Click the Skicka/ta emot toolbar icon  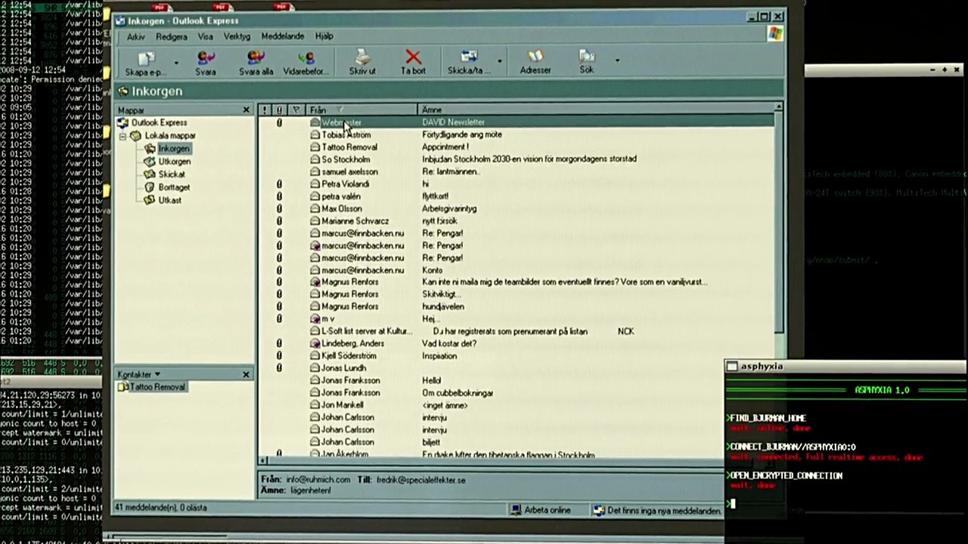469,57
